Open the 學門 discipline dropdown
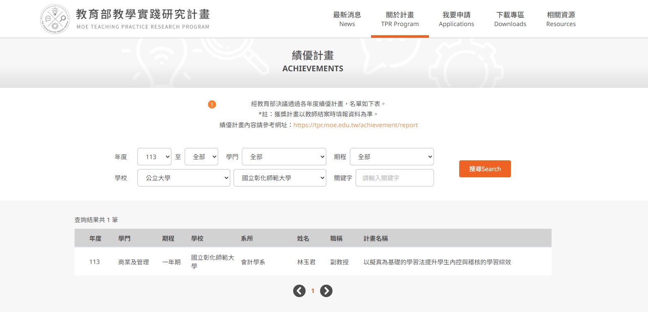This screenshot has height=312, width=648. (284, 157)
